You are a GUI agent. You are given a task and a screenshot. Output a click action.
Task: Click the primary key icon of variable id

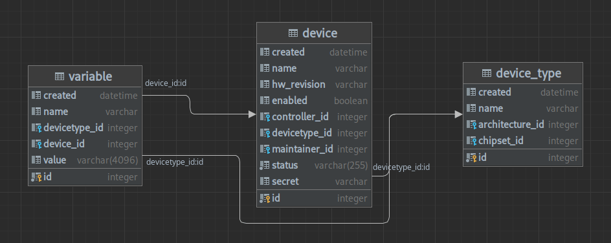[37, 177]
